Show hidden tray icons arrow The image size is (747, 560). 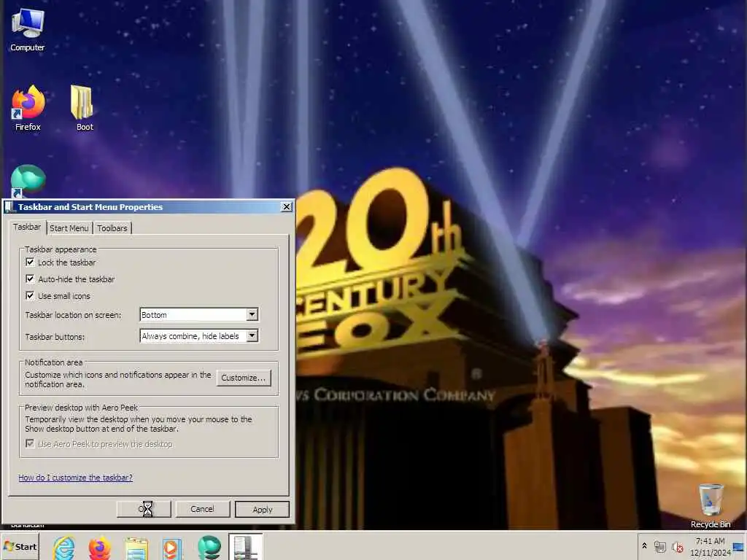tap(644, 546)
